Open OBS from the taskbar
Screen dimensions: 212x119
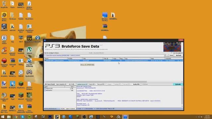(84, 117)
